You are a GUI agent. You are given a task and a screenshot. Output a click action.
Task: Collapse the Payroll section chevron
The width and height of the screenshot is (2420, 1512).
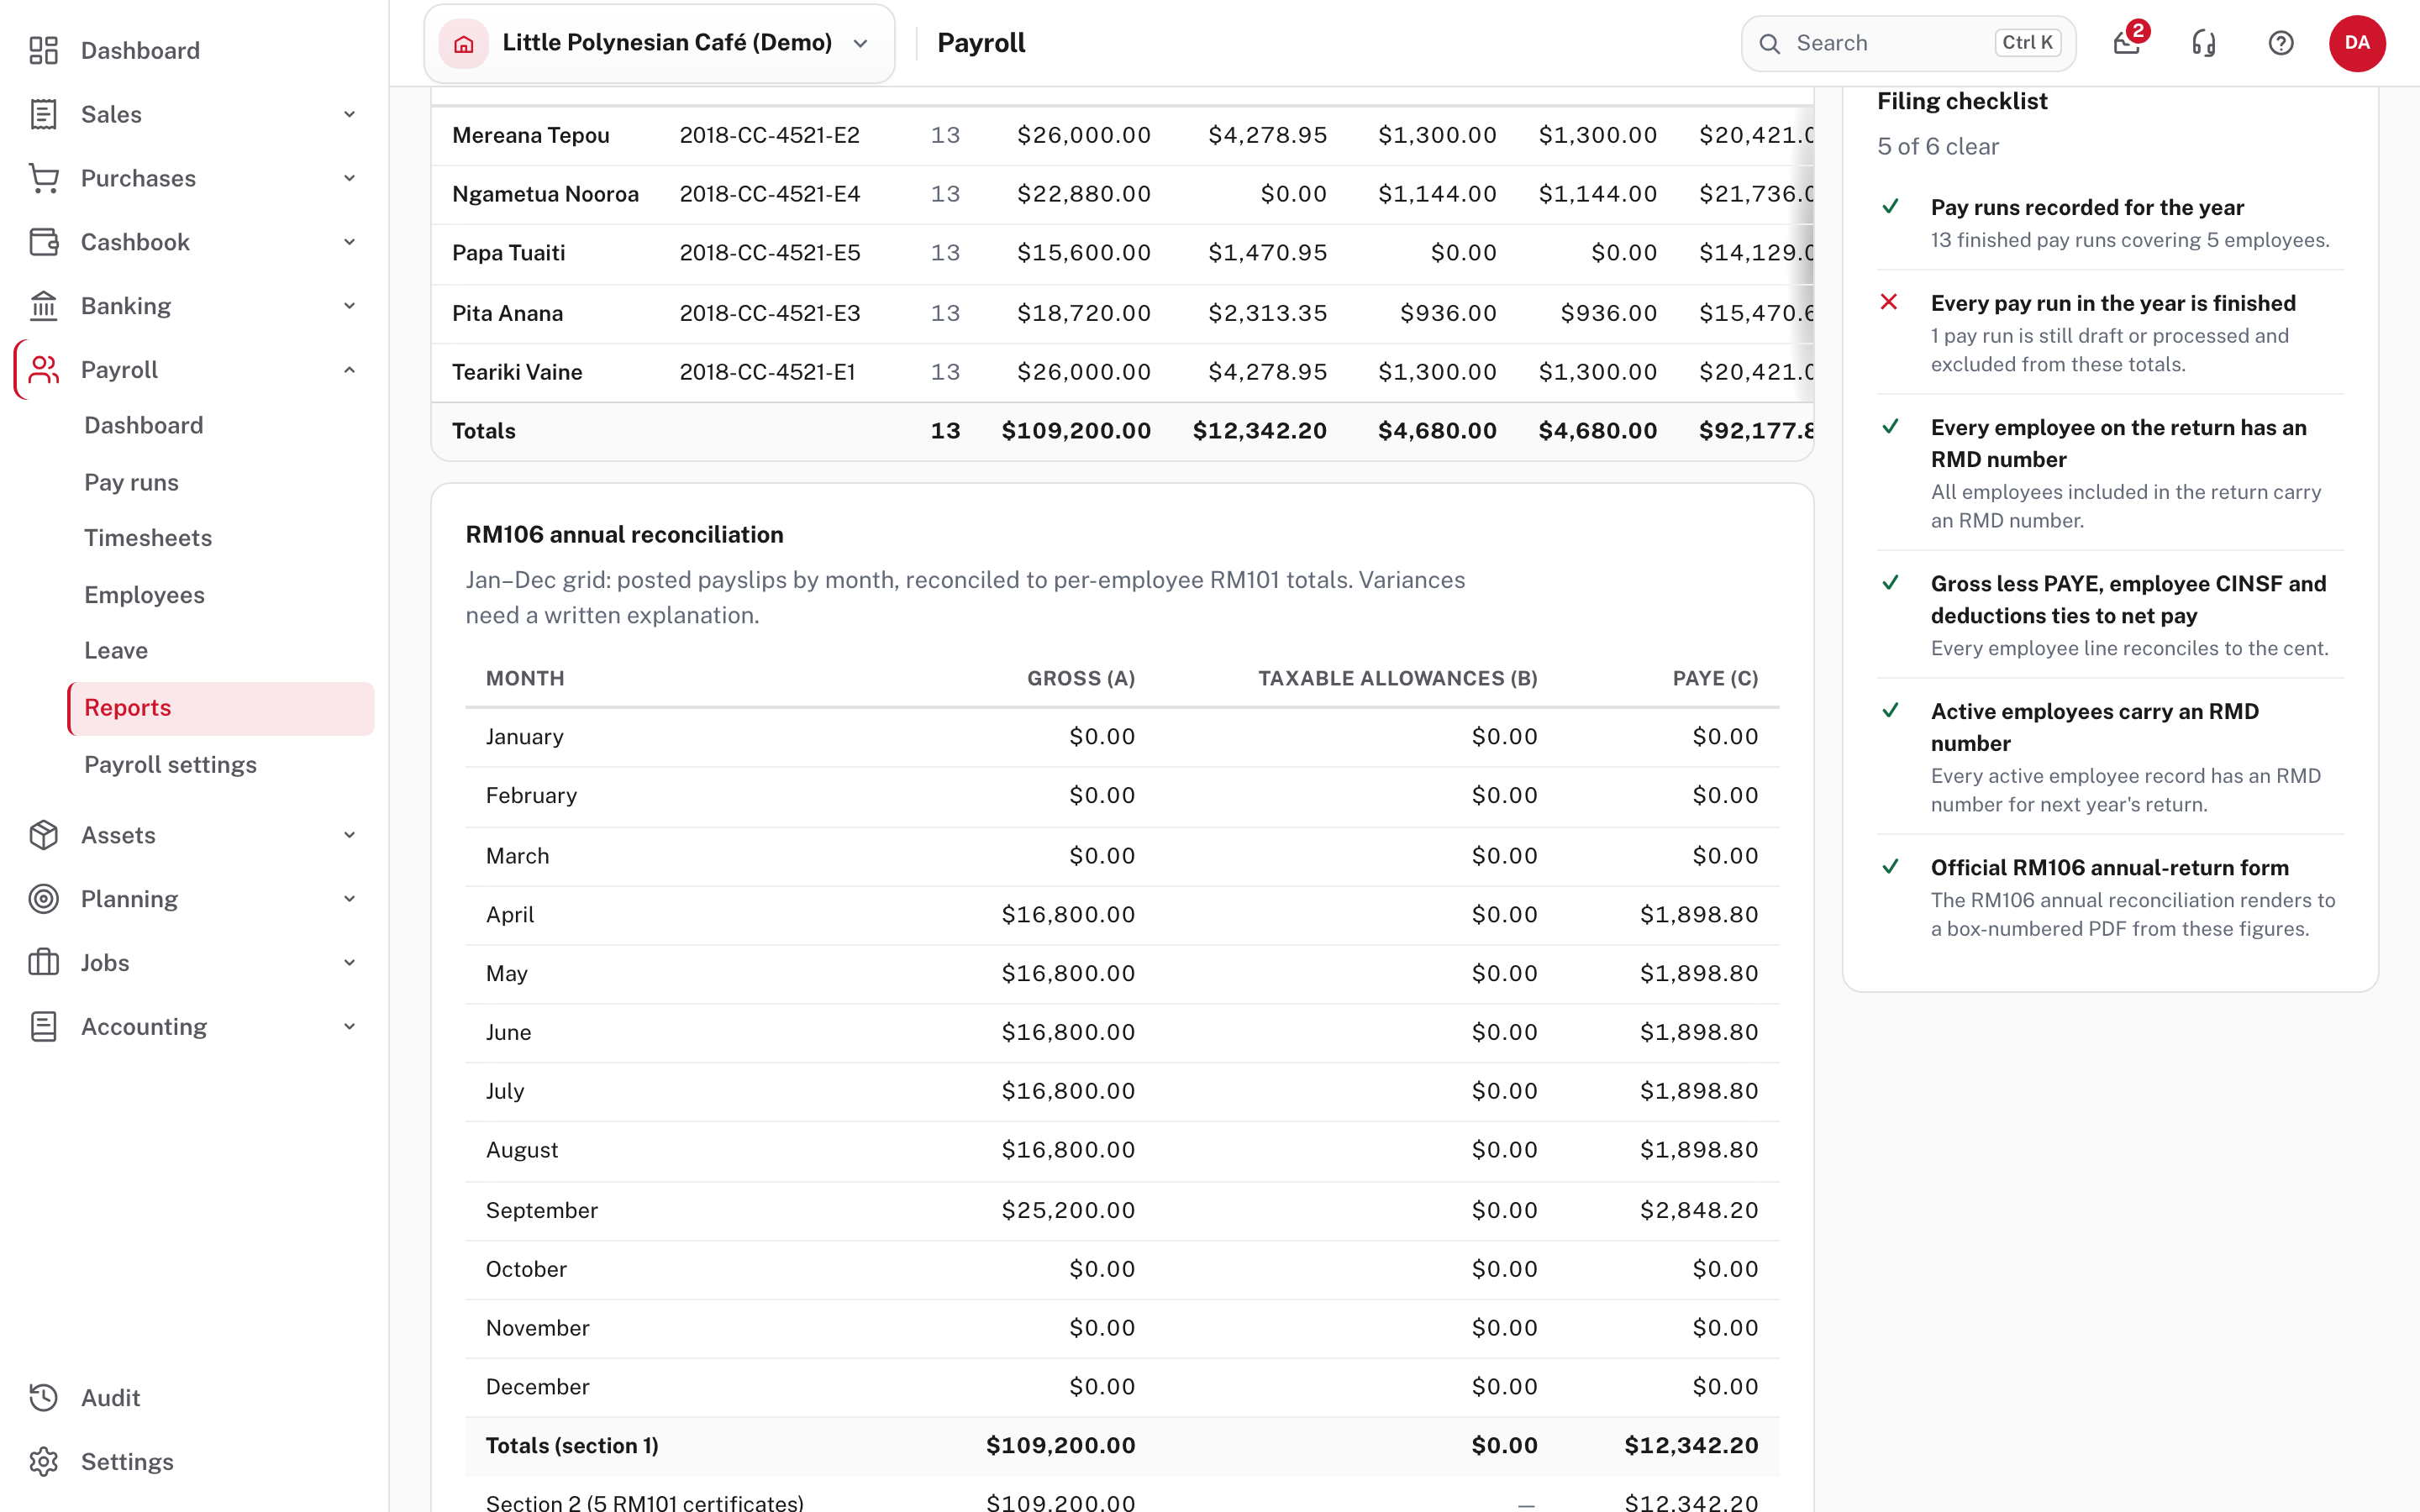pyautogui.click(x=349, y=370)
